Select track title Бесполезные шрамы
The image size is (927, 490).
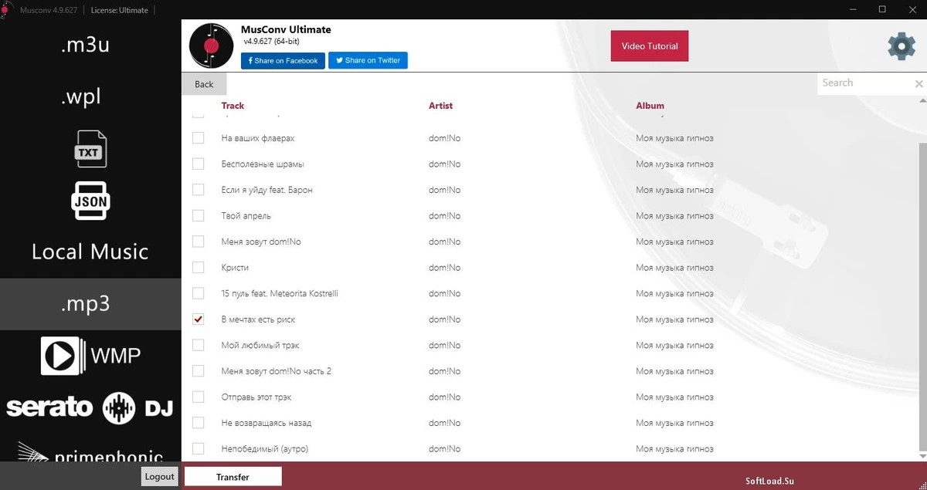263,164
